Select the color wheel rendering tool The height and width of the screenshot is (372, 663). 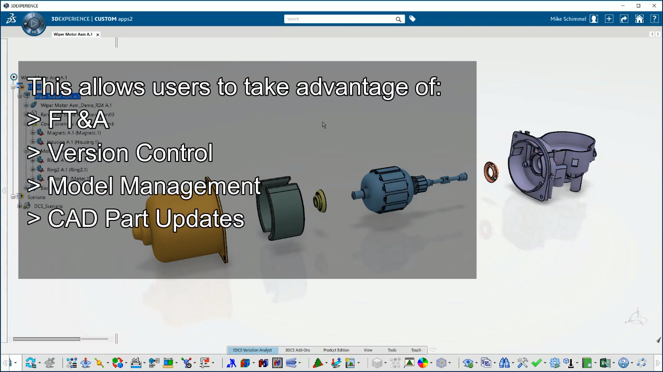tap(423, 363)
